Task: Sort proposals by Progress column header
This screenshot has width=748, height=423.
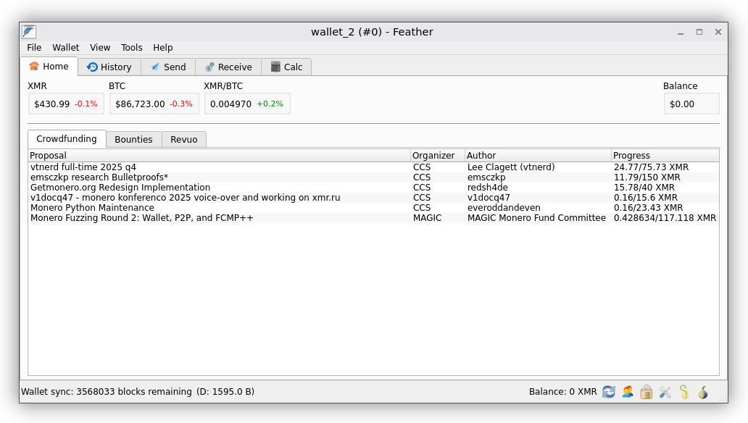Action: click(x=665, y=156)
